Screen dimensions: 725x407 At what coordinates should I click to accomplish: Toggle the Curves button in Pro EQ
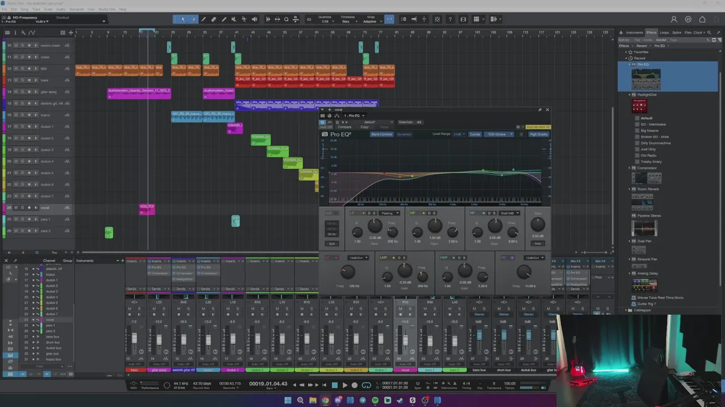475,135
